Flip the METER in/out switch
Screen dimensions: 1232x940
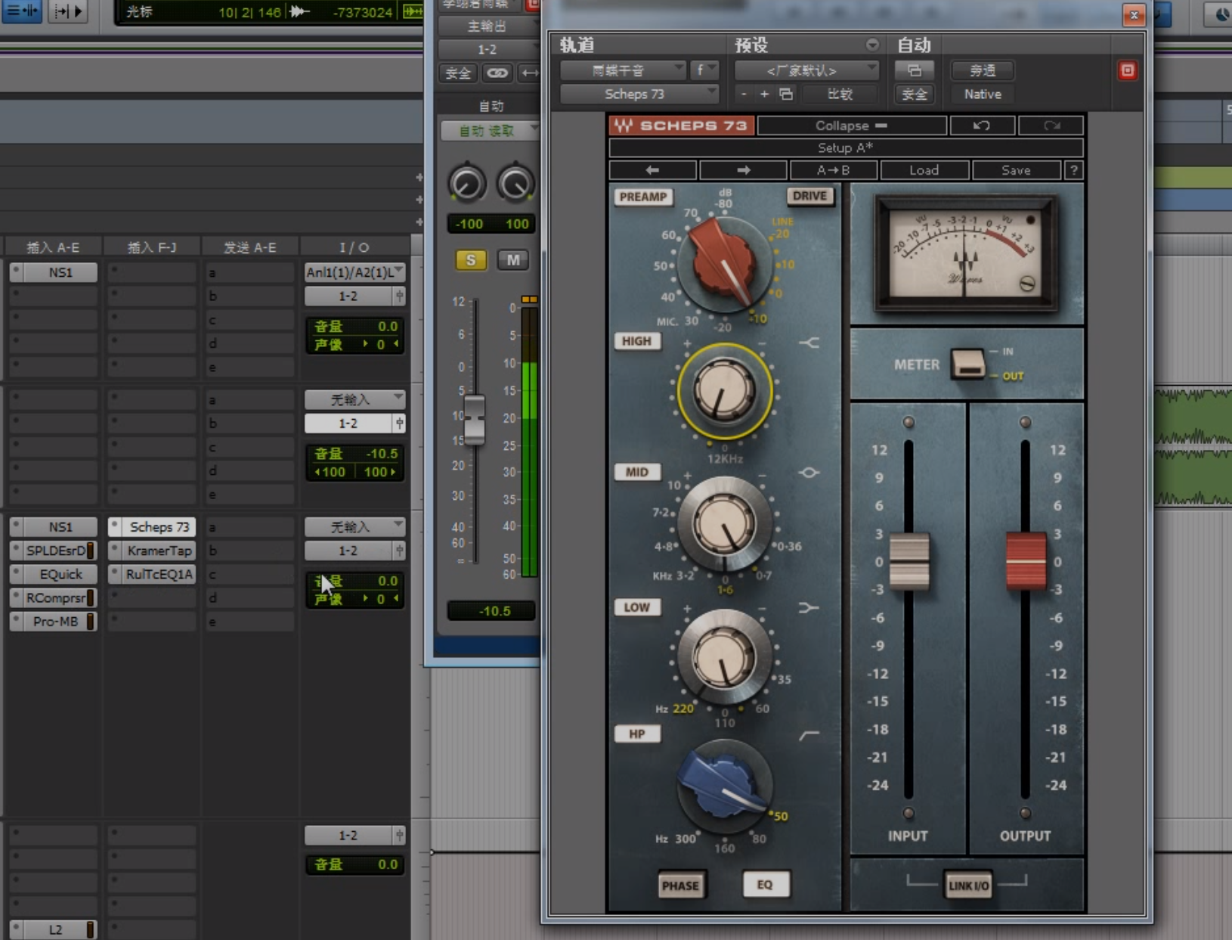(x=967, y=364)
